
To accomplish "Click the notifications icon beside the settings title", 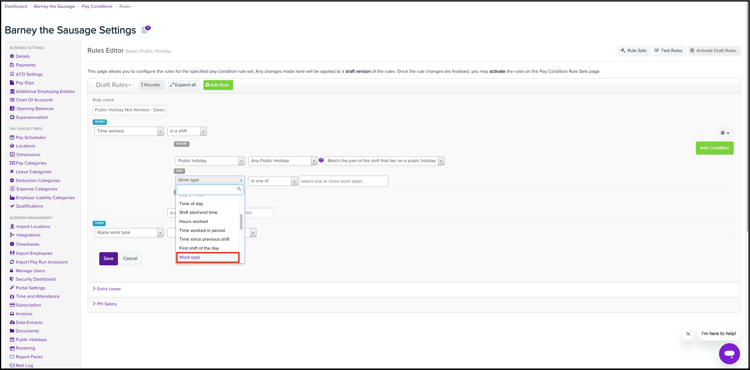I will point(146,30).
